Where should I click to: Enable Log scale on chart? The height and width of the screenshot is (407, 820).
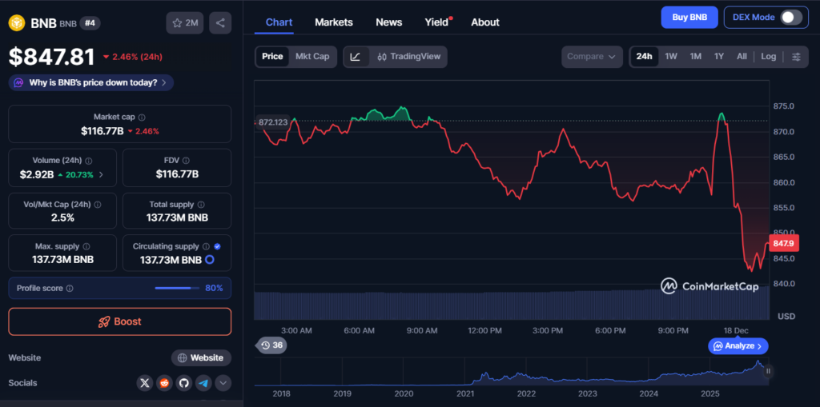click(768, 57)
